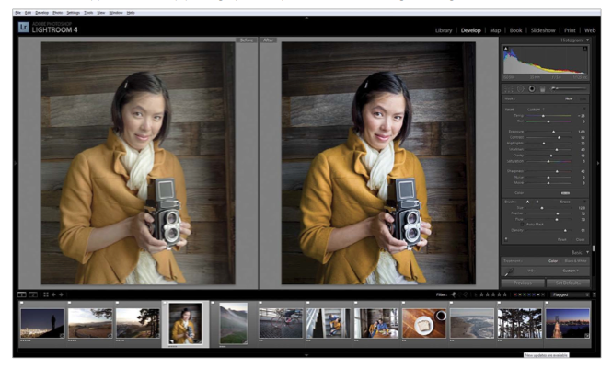Screen dimensions: 612x369
Task: Open the Map module
Action: [495, 30]
